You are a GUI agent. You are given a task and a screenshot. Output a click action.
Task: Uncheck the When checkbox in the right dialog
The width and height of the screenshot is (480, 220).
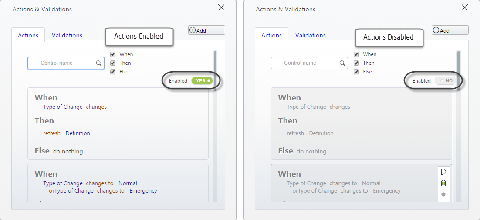click(356, 54)
